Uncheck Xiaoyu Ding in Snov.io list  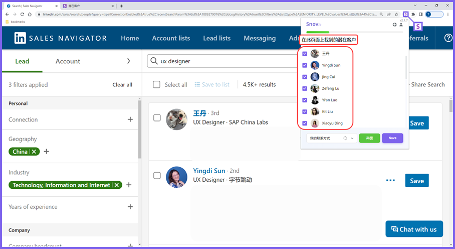[305, 123]
